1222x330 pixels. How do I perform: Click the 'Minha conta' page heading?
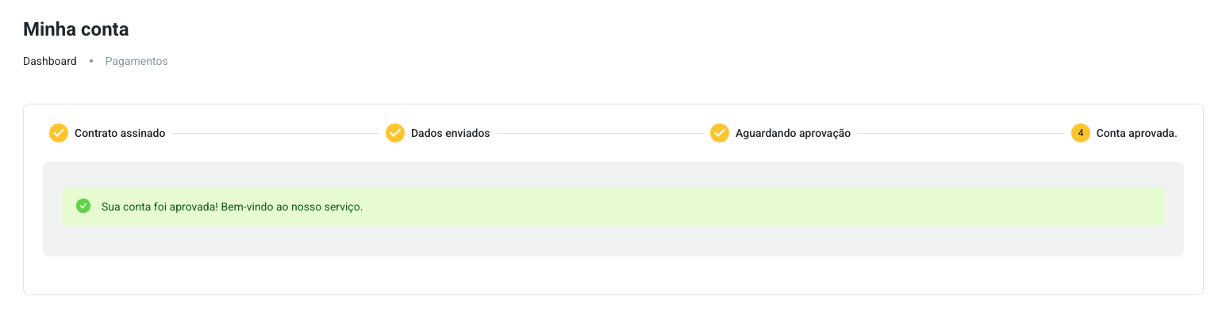[76, 30]
